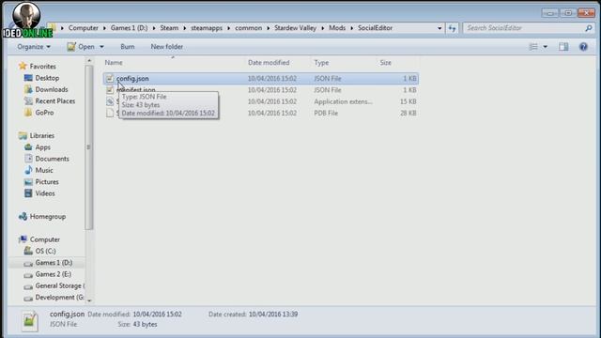Expand the arrow after Mods breadcrumb
Screen dimensions: 601x338
[351, 28]
